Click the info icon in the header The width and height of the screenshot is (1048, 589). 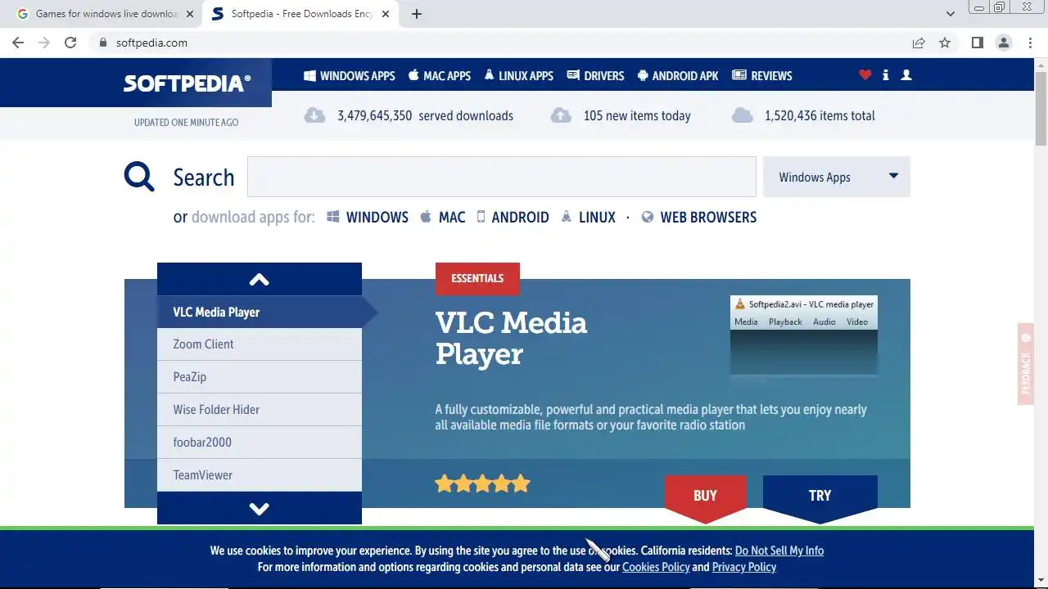(x=885, y=75)
